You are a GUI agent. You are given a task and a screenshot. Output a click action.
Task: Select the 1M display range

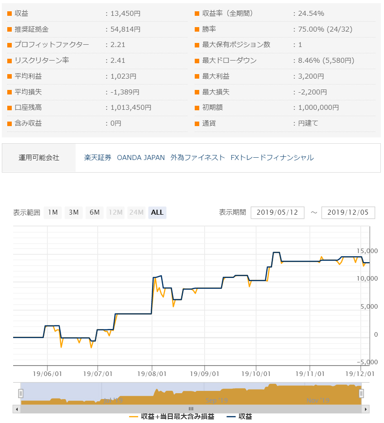point(53,212)
